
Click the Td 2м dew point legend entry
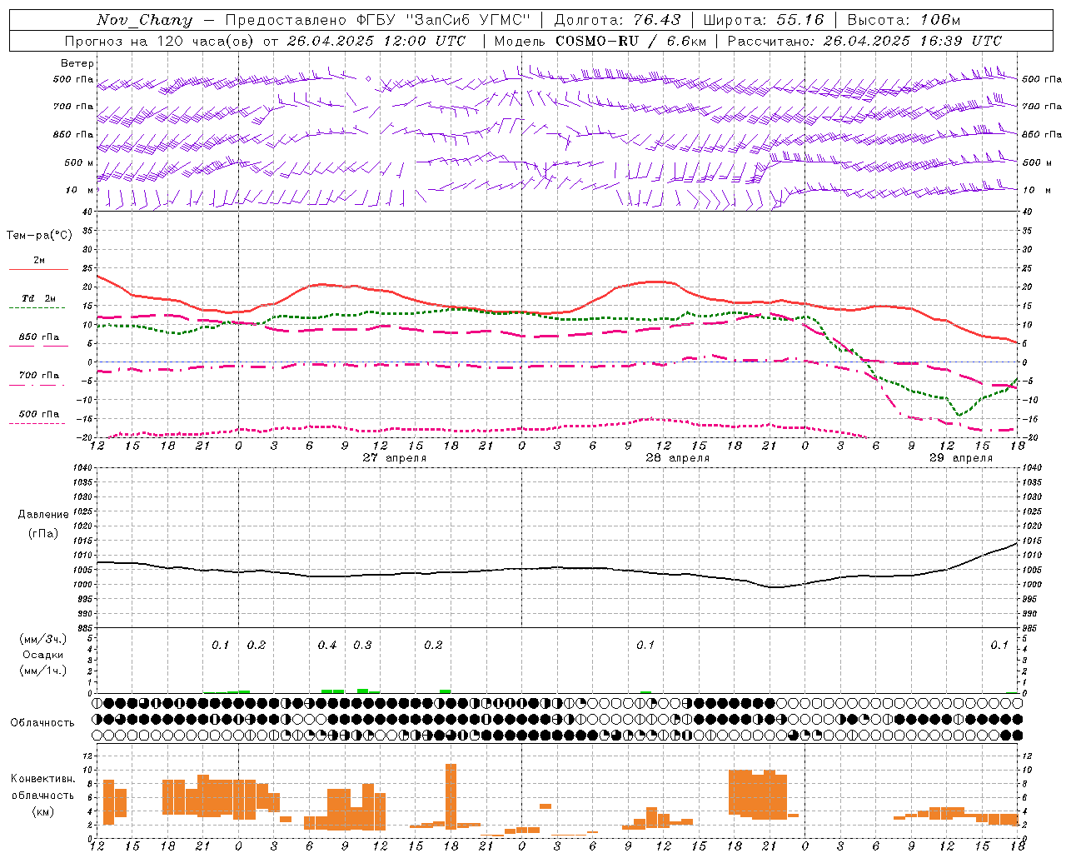(38, 298)
